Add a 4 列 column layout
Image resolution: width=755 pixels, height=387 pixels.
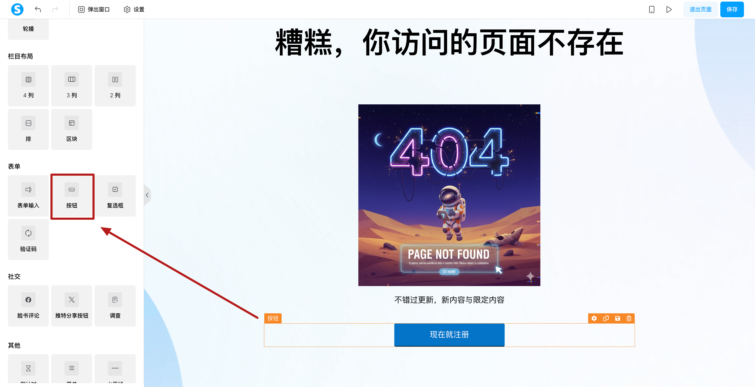coord(28,86)
